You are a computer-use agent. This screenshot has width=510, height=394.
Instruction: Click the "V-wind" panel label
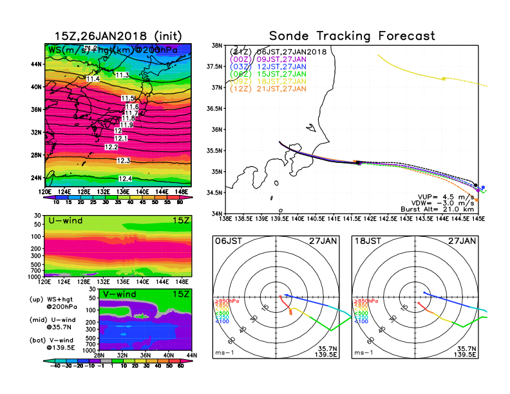click(120, 294)
